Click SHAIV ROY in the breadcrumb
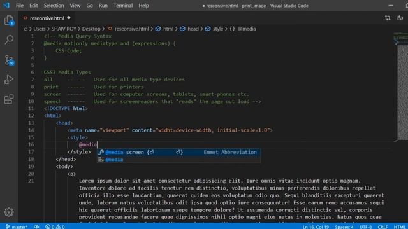 pyautogui.click(x=64, y=29)
